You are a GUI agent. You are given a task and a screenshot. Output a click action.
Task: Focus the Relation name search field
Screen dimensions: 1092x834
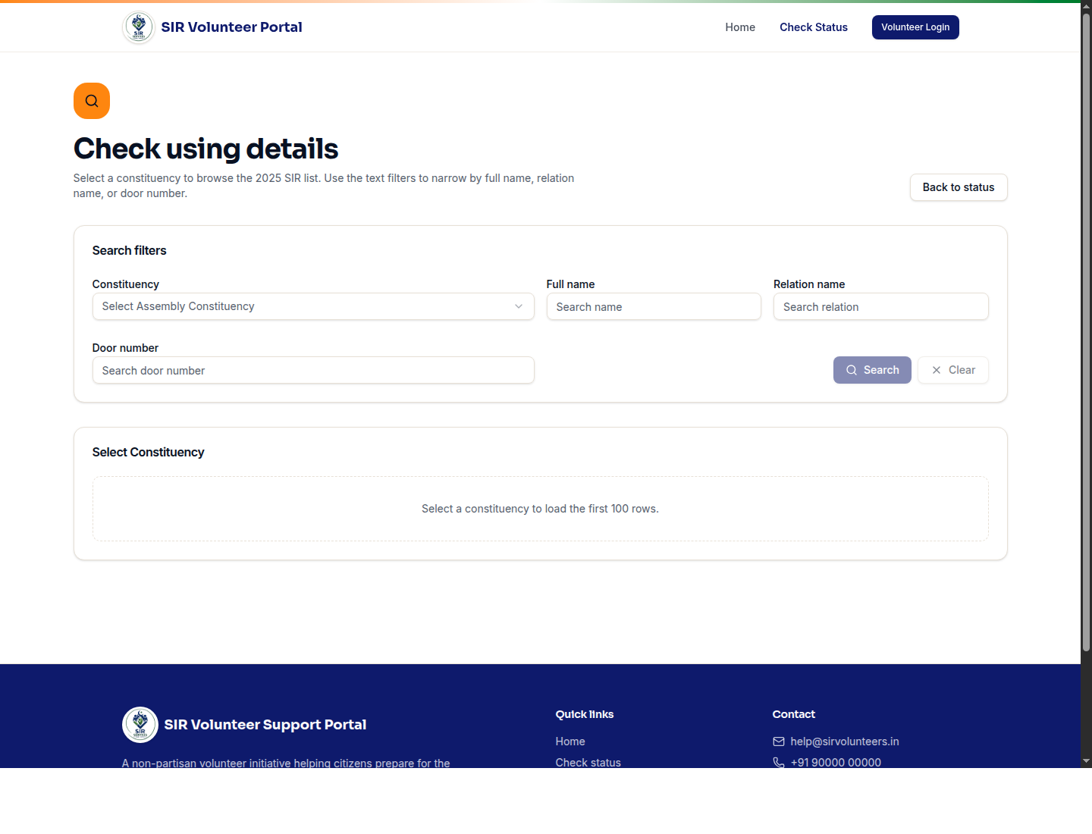coord(881,306)
